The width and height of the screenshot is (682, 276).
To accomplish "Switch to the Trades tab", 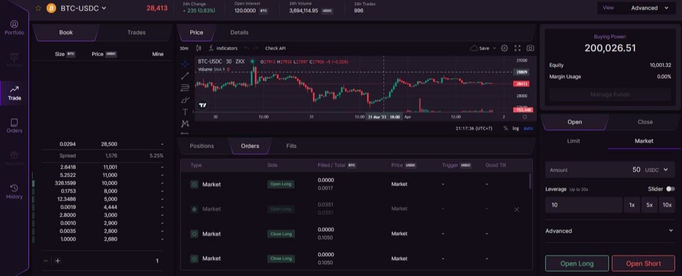I will [x=136, y=32].
